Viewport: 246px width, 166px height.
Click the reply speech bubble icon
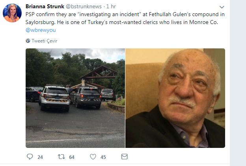click(30, 157)
